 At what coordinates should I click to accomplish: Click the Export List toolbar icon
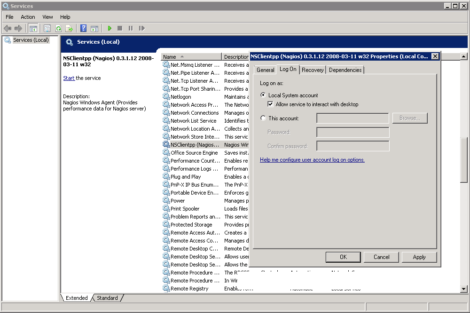coord(69,29)
